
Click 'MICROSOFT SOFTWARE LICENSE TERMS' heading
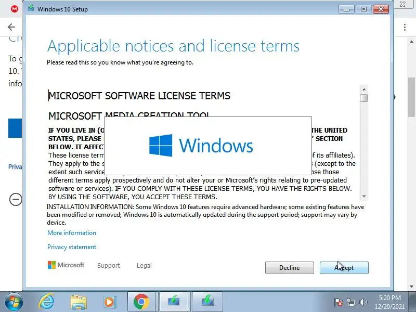139,96
